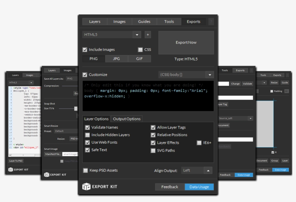The width and height of the screenshot is (296, 202).
Task: Click the help icon in rightmost panel
Action: pos(287,75)
